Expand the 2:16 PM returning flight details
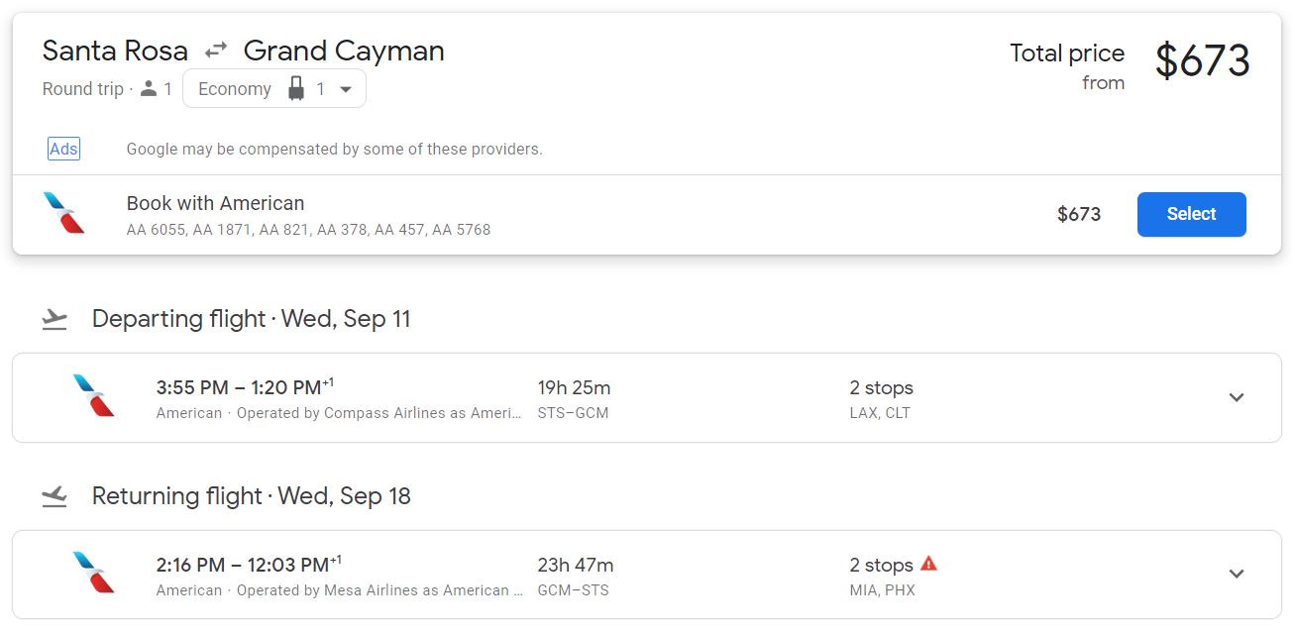The width and height of the screenshot is (1295, 634). click(1236, 574)
